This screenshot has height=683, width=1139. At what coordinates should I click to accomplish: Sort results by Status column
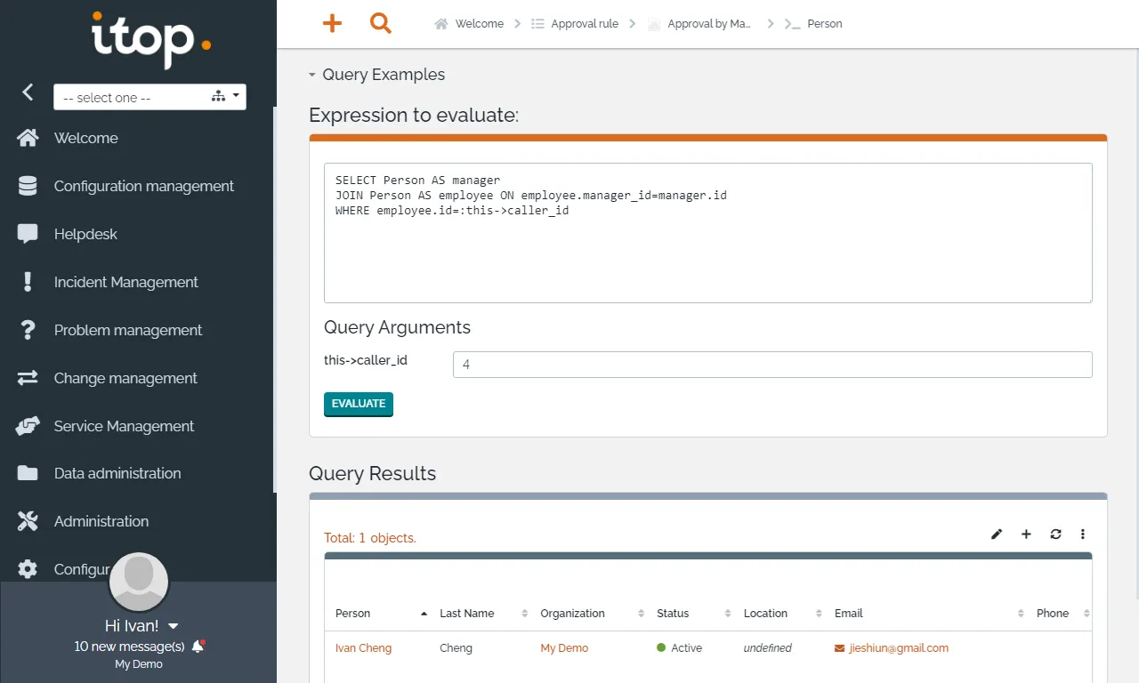[692, 614]
